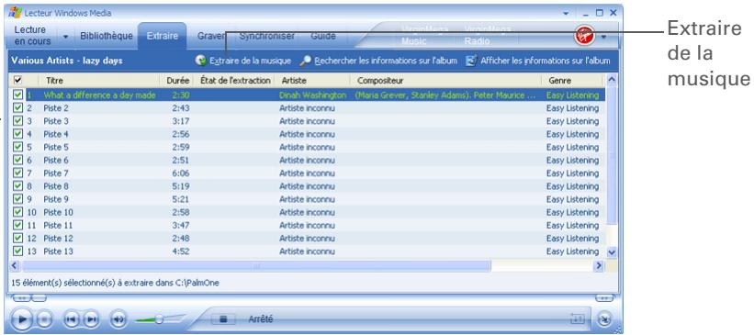
Task: Click the Stop playback button
Action: point(44,319)
